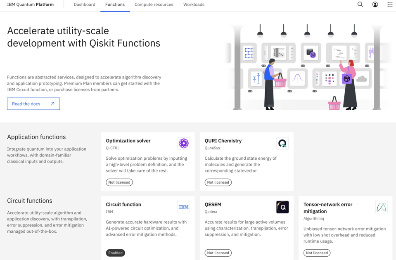Select the Functions tab
The image size is (396, 260).
coord(115,5)
